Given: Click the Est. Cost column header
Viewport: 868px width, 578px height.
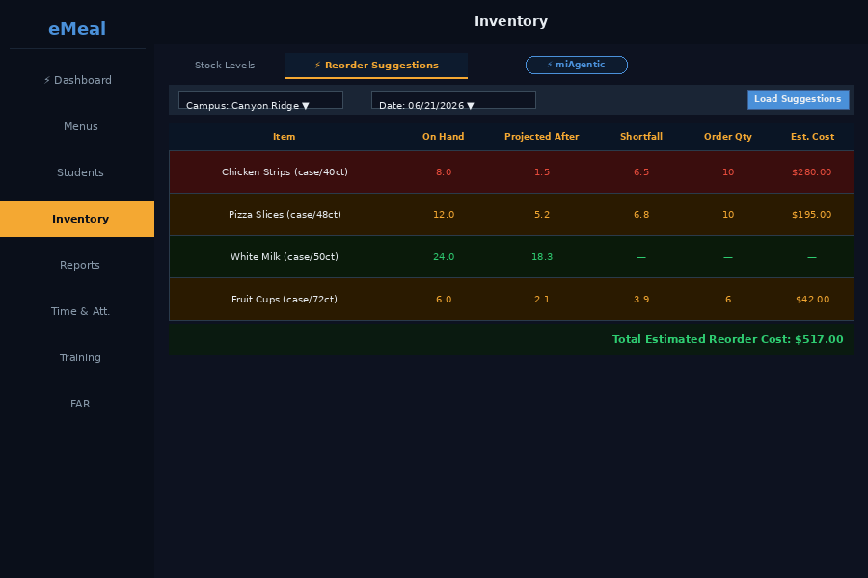Looking at the screenshot, I should pos(812,137).
